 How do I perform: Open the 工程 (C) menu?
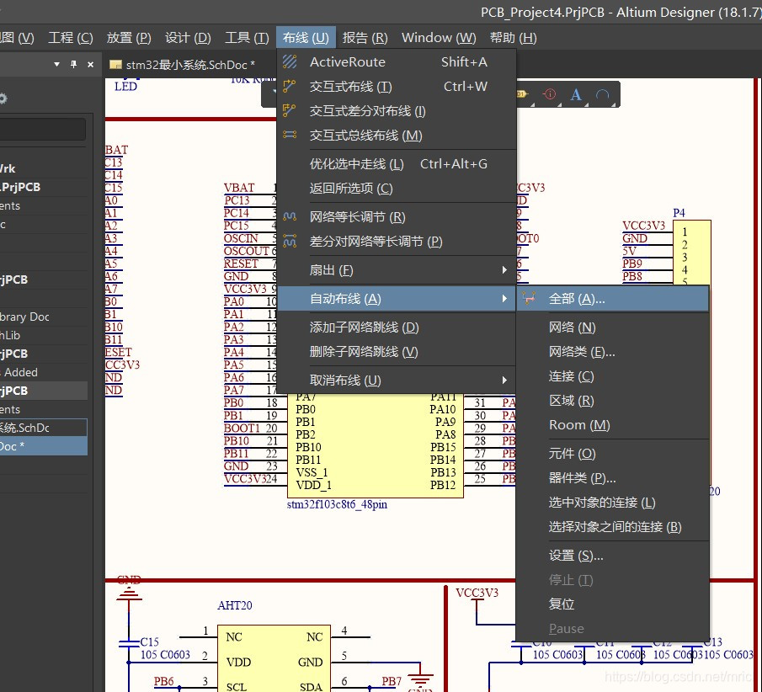click(71, 37)
